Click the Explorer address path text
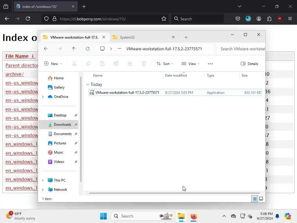 pyautogui.click(x=164, y=49)
